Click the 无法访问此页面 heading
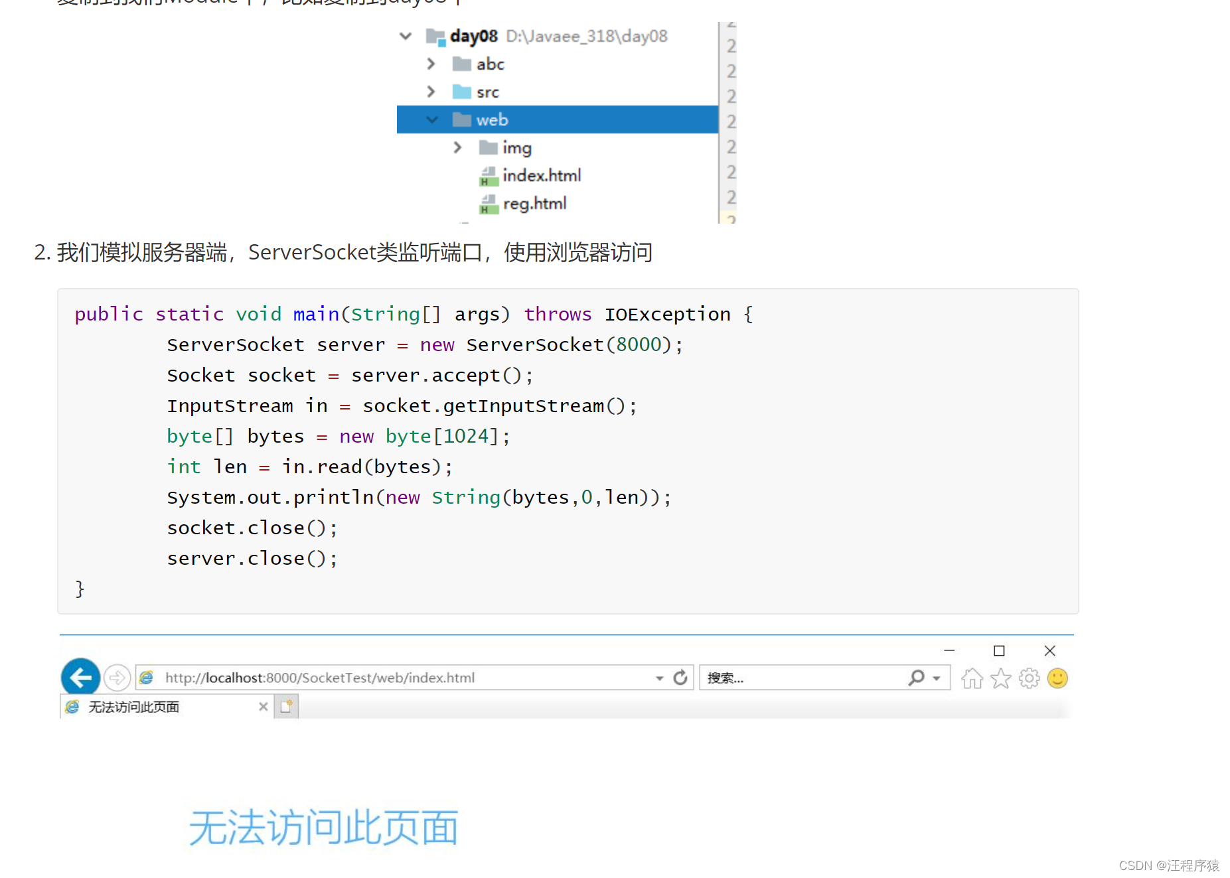 coord(323,828)
